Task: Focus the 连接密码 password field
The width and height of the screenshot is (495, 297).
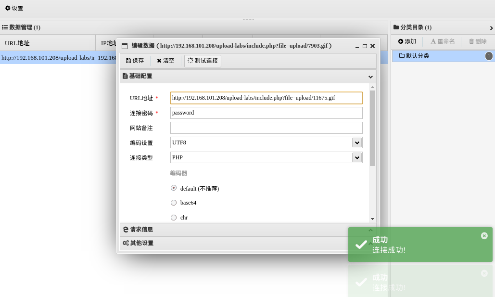Action: pos(267,113)
